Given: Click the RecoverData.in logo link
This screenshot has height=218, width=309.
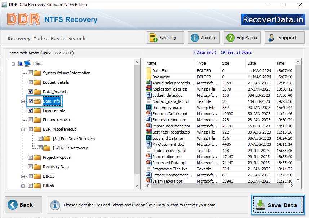Looking at the screenshot, I should (x=273, y=19).
